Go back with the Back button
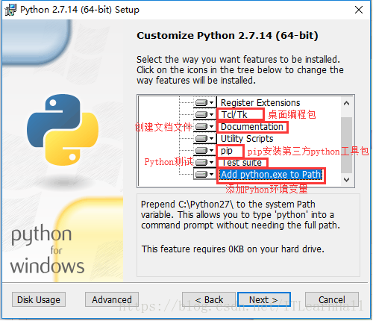373x321 pixels. click(x=209, y=299)
